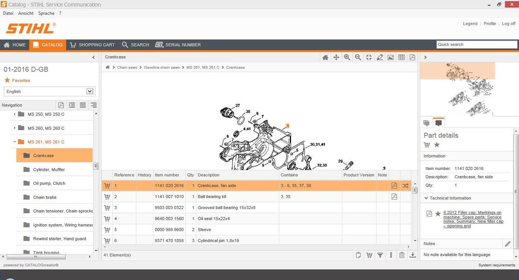Open the ? help menu

(x=60, y=13)
